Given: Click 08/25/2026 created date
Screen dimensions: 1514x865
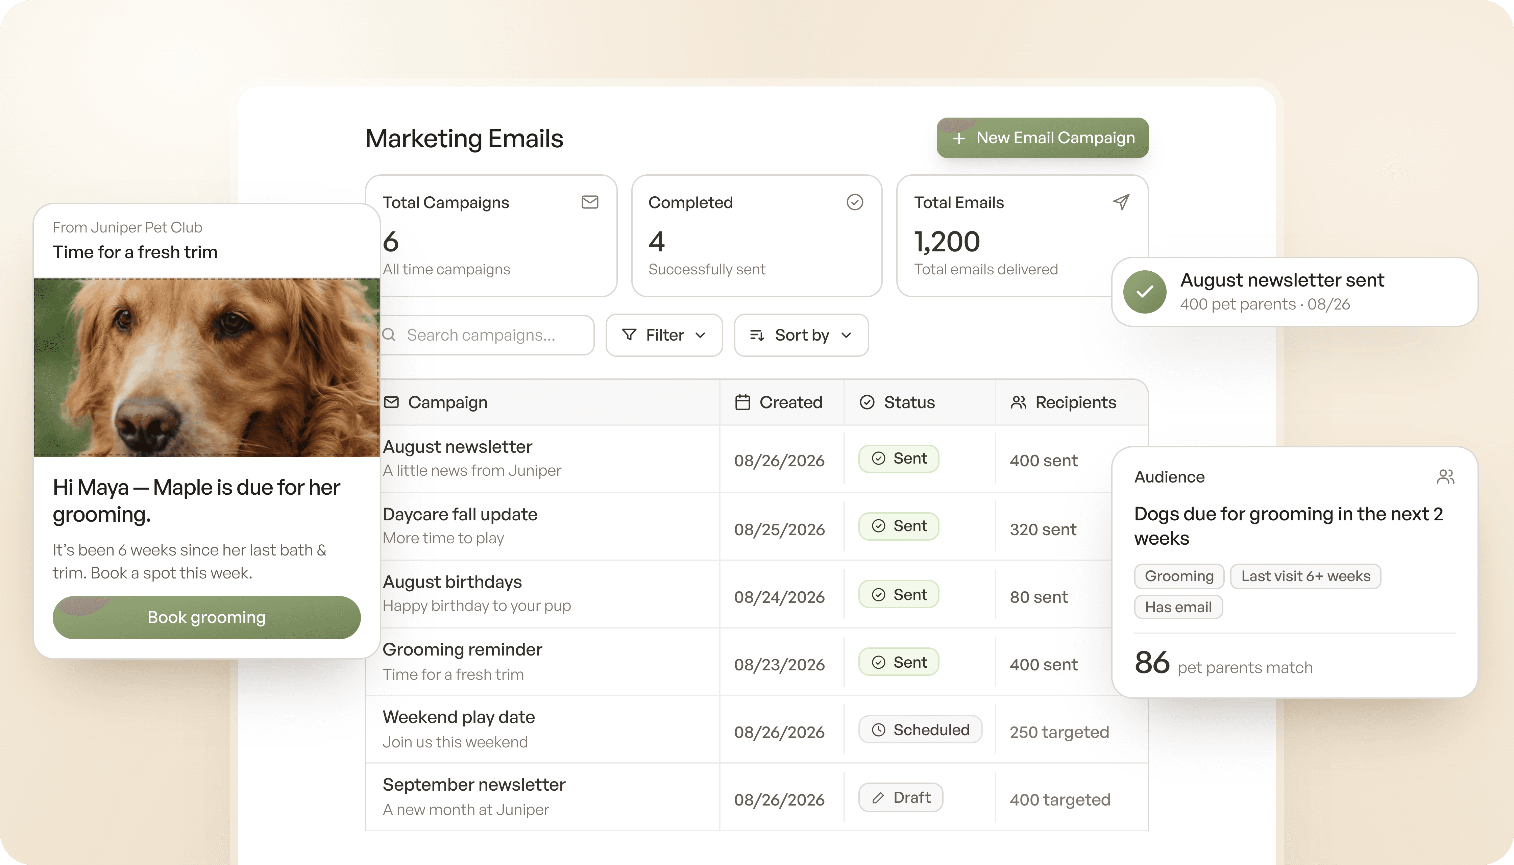Looking at the screenshot, I should 779,529.
